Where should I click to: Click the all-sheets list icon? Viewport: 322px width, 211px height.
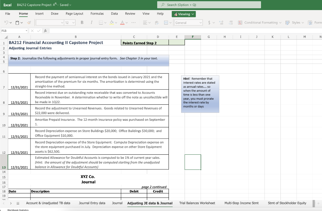click(18, 203)
